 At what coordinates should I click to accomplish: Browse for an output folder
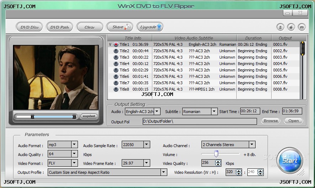click(x=271, y=120)
